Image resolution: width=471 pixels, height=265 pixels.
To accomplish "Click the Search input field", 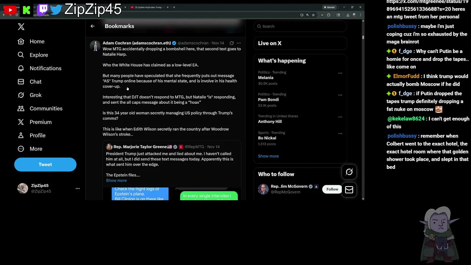I will tap(300, 26).
